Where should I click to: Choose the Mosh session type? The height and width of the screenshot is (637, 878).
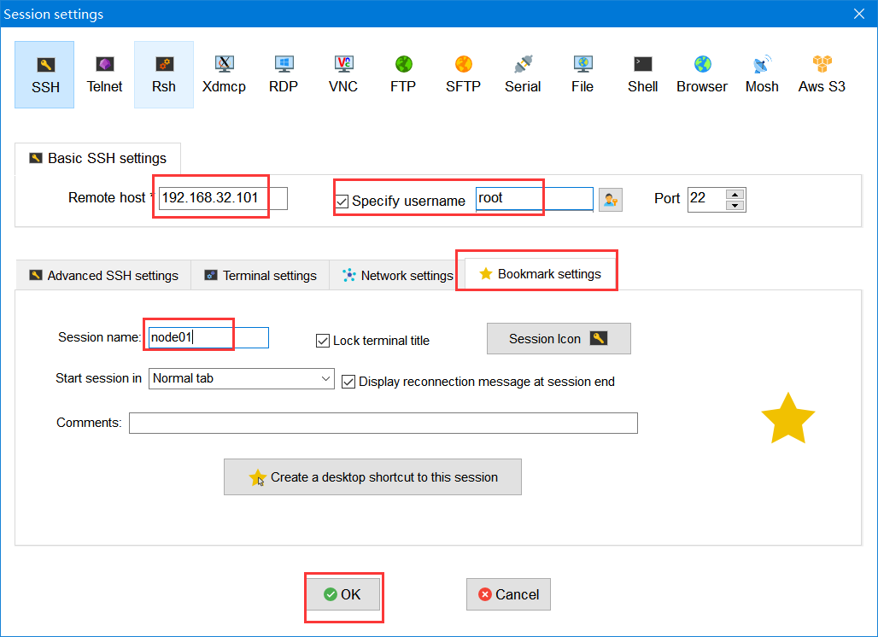[x=762, y=74]
